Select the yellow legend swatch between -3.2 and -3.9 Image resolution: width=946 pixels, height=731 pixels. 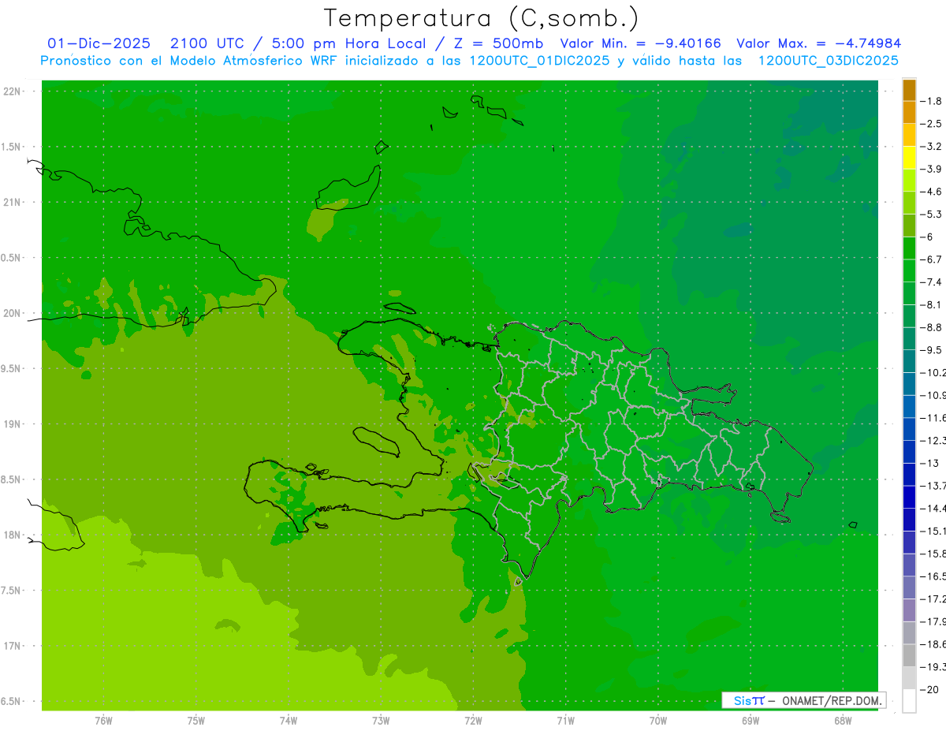(909, 158)
